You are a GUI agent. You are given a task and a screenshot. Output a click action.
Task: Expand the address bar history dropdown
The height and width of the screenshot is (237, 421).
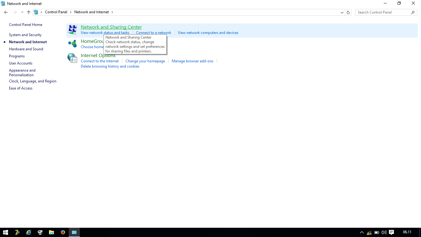pos(342,12)
